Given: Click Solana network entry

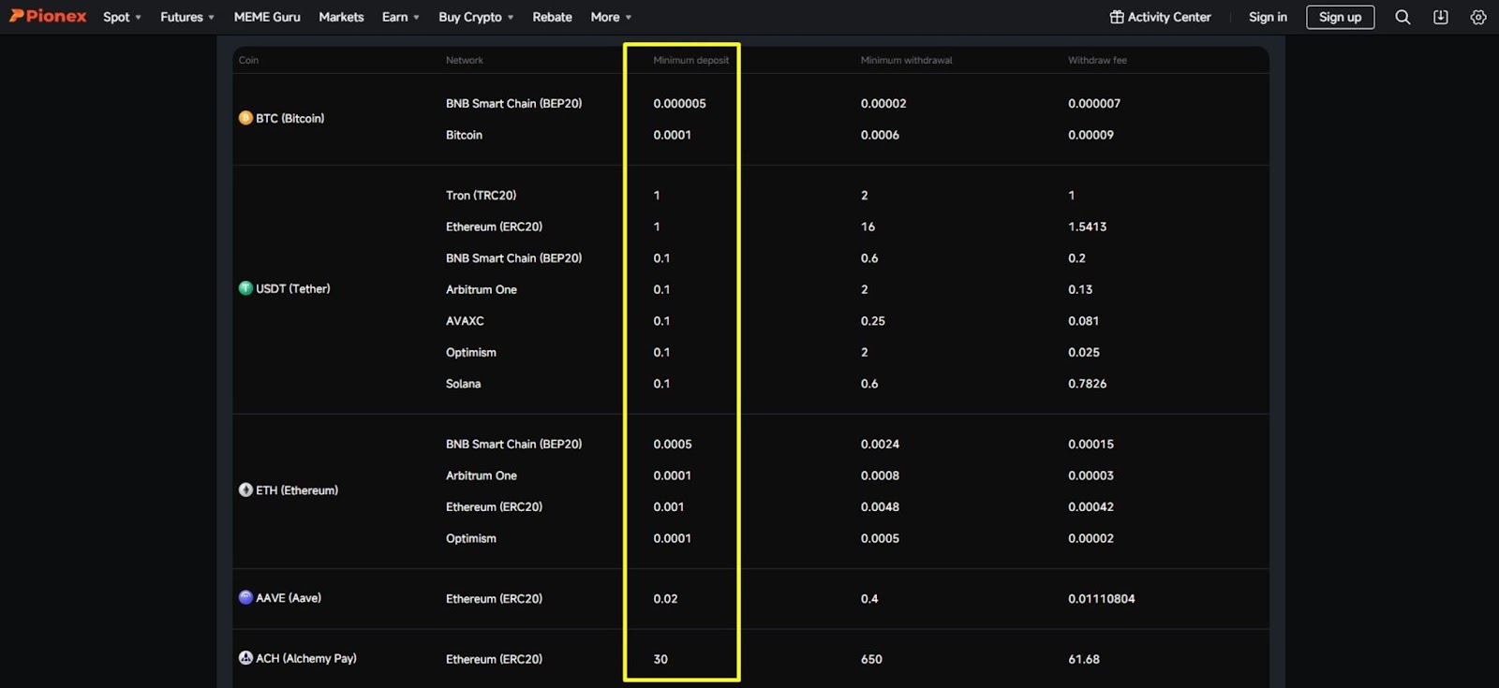Looking at the screenshot, I should point(463,384).
